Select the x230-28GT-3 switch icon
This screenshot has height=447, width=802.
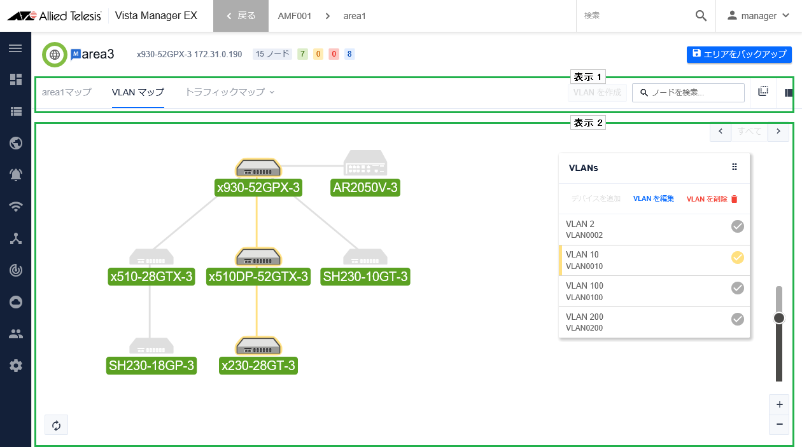pyautogui.click(x=258, y=346)
